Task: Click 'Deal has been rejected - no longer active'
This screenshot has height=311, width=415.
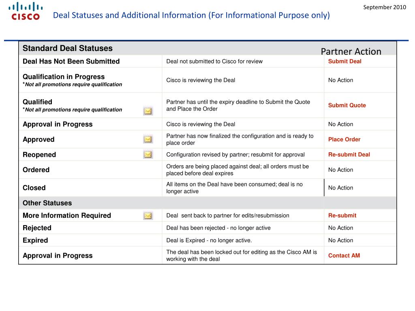Action: tap(218, 228)
